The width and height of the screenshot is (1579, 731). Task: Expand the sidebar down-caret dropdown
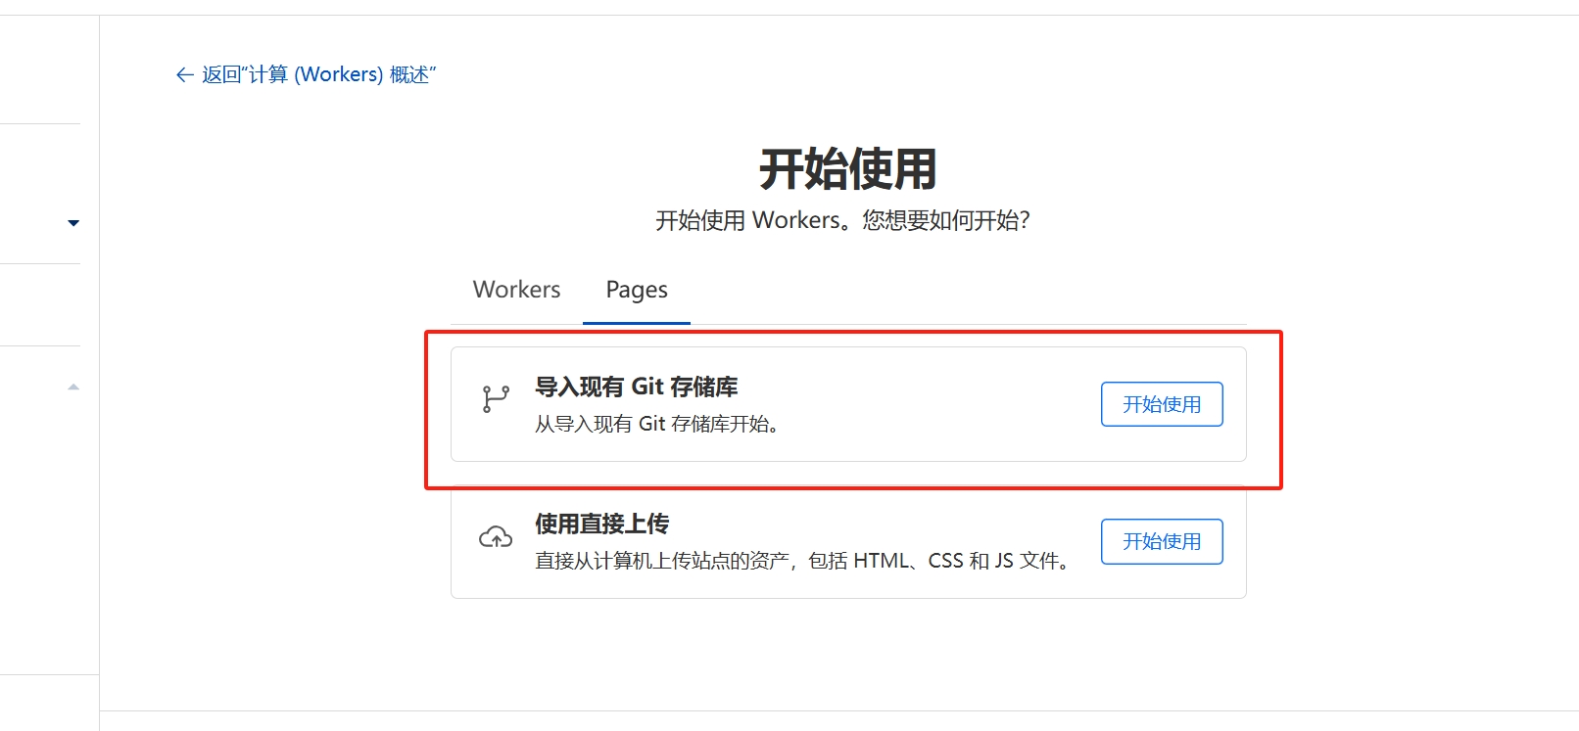pyautogui.click(x=73, y=223)
